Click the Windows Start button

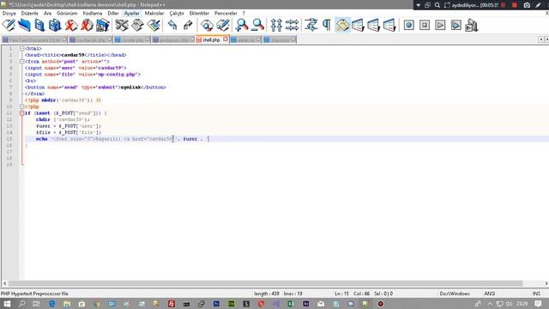(7, 304)
